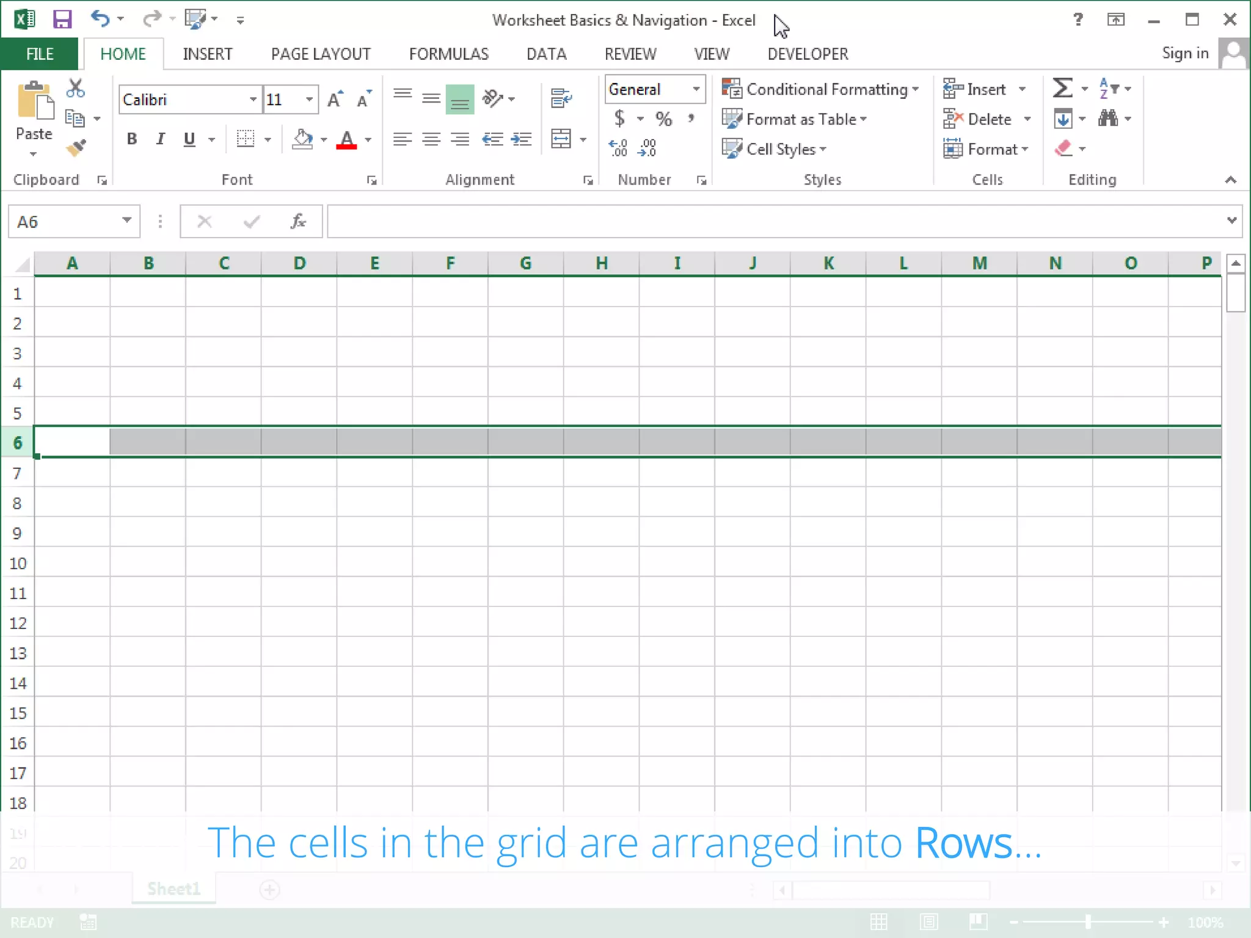The image size is (1251, 938).
Task: Open the Paste options arrow
Action: coord(34,154)
